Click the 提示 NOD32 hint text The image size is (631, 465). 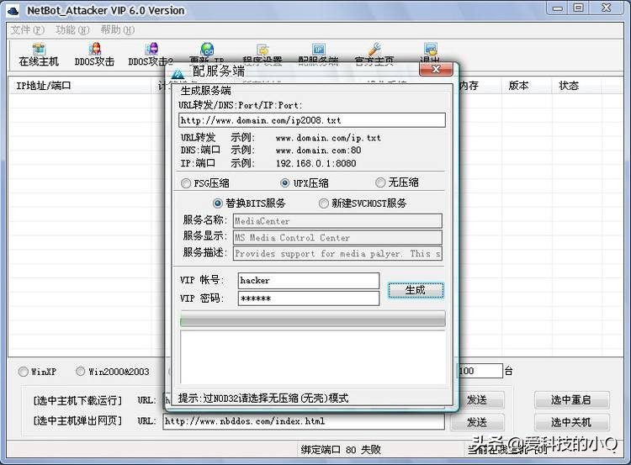point(263,399)
